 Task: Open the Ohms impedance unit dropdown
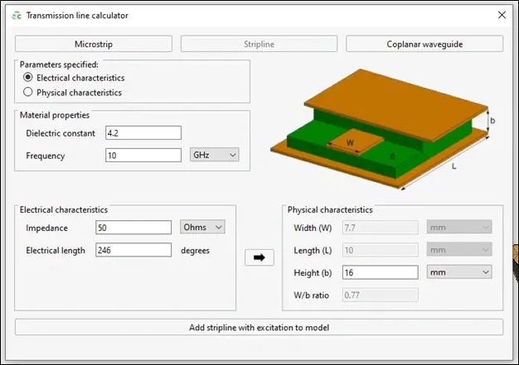202,227
